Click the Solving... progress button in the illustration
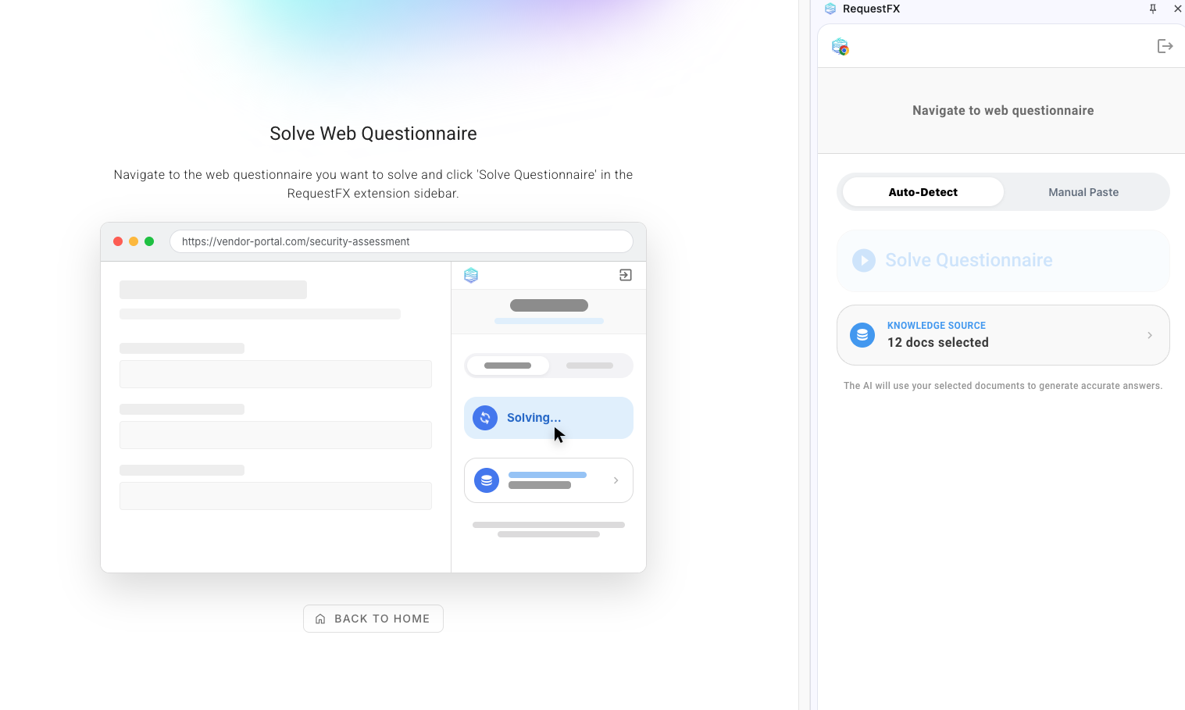 pos(548,418)
